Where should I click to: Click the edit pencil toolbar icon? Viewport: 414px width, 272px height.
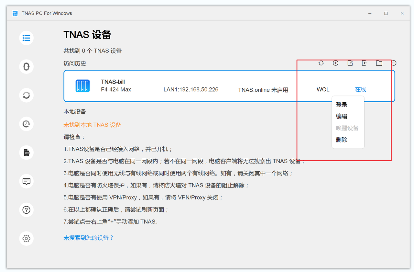tap(350, 63)
